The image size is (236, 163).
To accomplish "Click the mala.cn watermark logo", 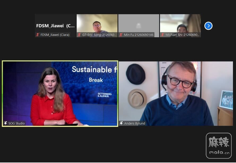I will [219, 146].
